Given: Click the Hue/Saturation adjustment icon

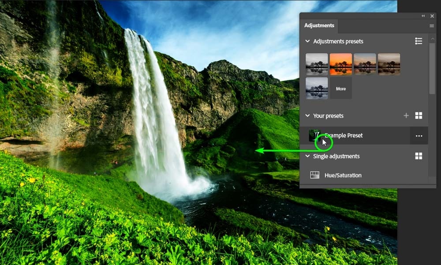Looking at the screenshot, I should (x=315, y=175).
